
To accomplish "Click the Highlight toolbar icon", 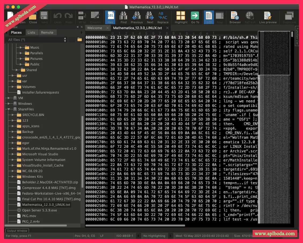I will (181, 17).
